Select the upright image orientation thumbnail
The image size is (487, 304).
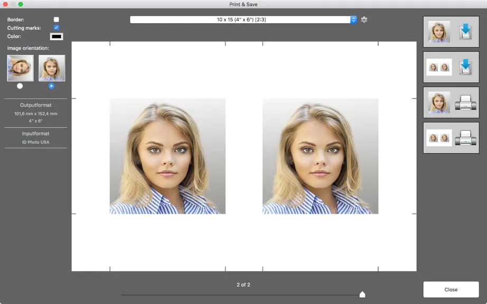coord(52,68)
